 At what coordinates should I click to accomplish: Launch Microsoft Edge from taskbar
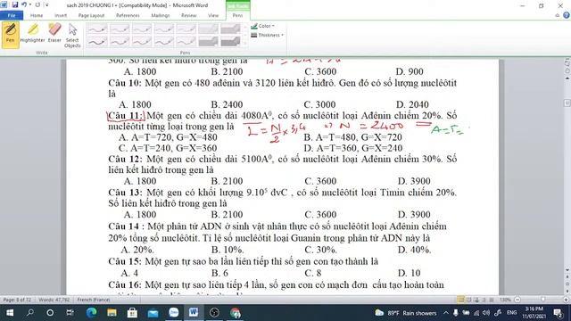[91, 313]
